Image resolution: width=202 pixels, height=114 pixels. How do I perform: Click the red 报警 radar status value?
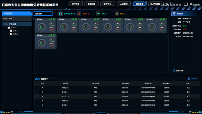(x=185, y=29)
